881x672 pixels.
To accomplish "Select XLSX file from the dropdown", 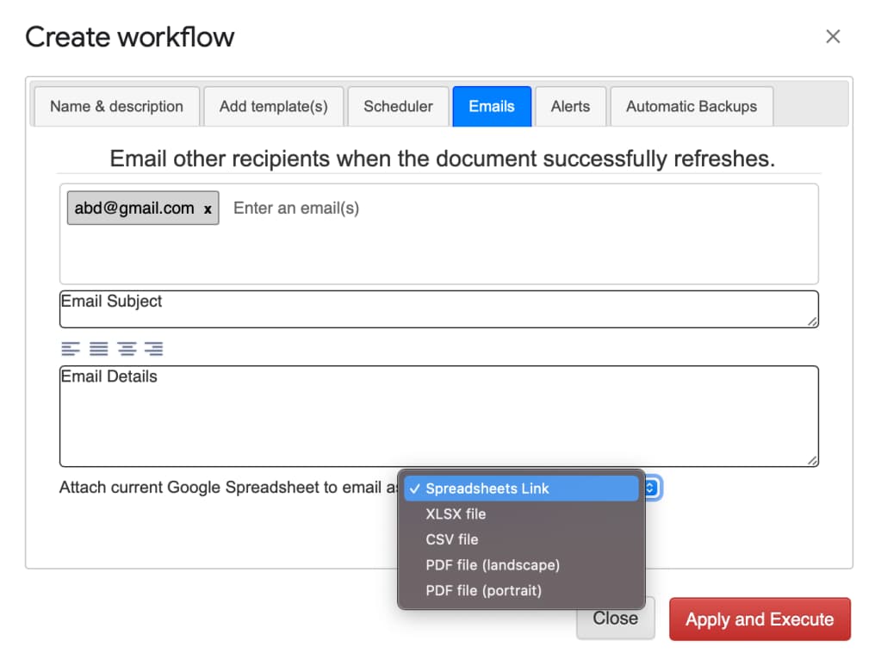I will [456, 514].
